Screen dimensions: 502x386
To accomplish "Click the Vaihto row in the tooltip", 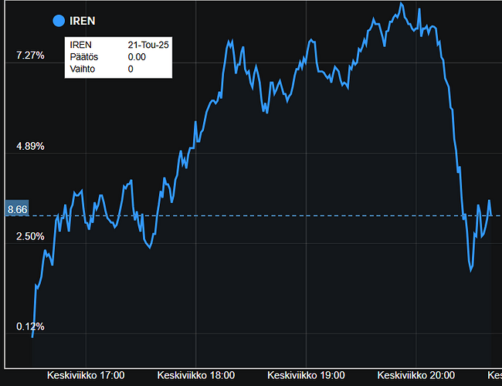I will pyautogui.click(x=118, y=69).
